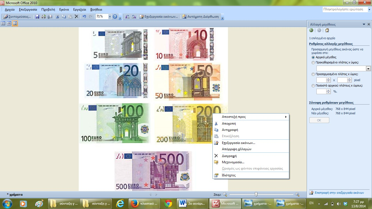Screen dimensions: 372x209
Task: Click the Print toolbar icon
Action: pos(44,17)
